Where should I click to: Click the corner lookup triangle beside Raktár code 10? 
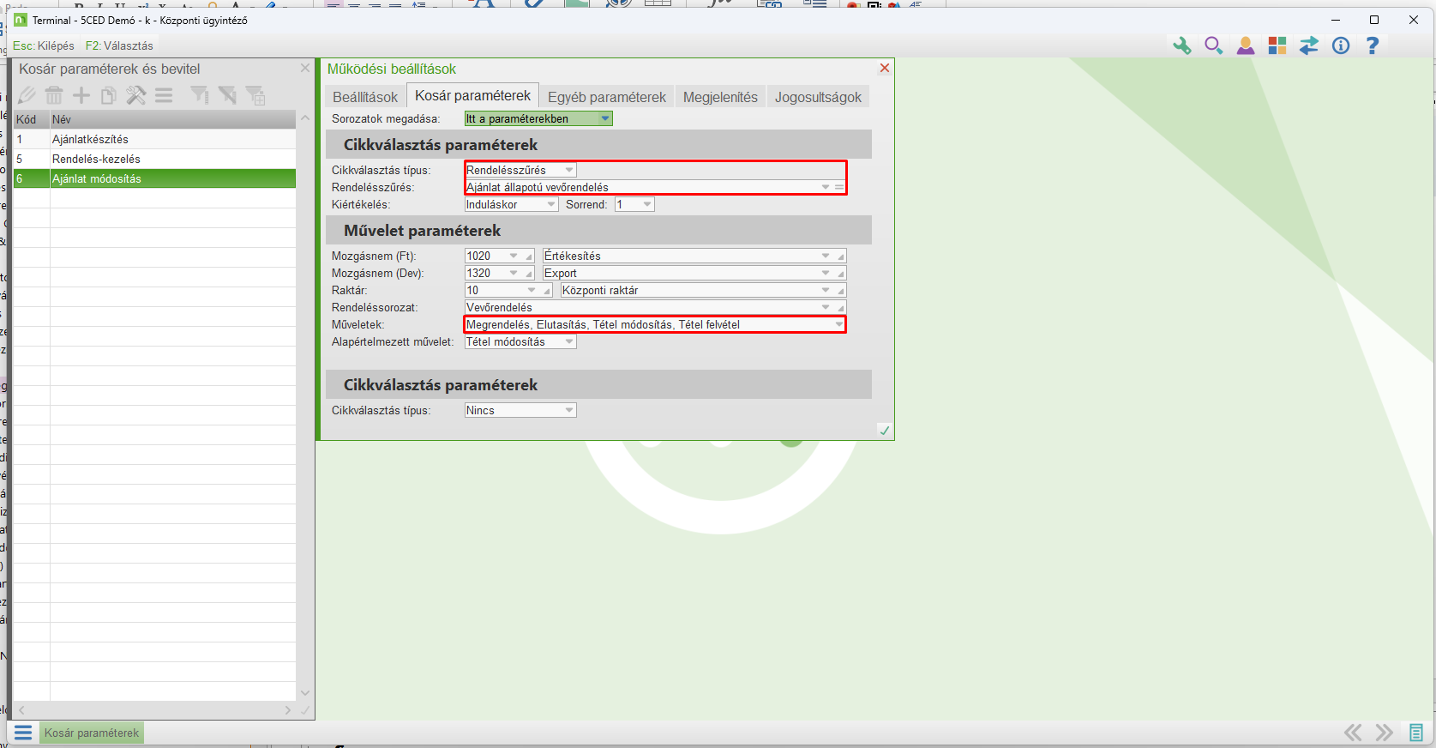click(547, 291)
